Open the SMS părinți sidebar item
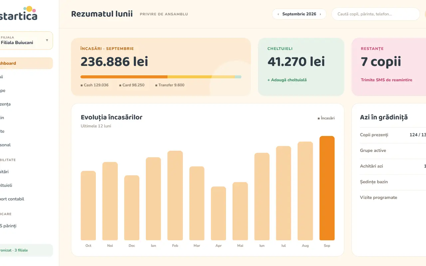 (x=26, y=226)
